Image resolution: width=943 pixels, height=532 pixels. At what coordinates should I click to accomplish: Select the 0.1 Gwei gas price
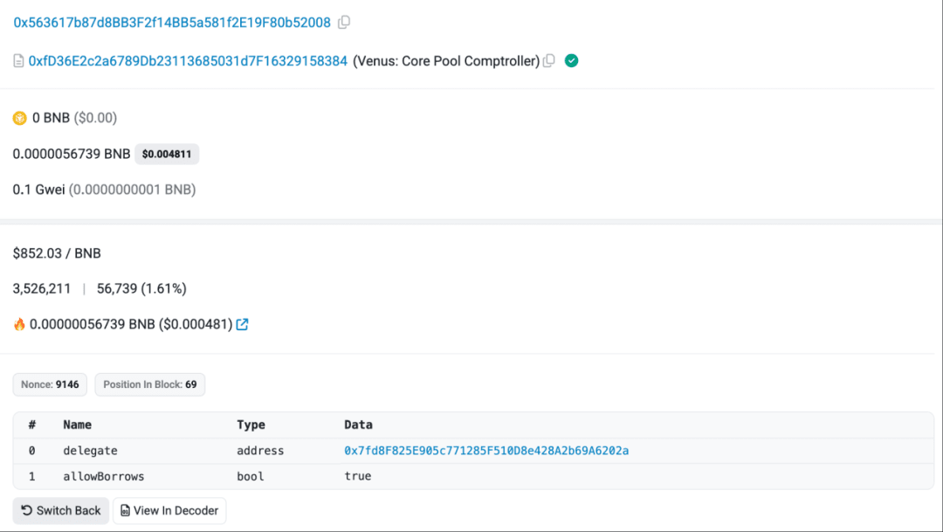point(38,190)
